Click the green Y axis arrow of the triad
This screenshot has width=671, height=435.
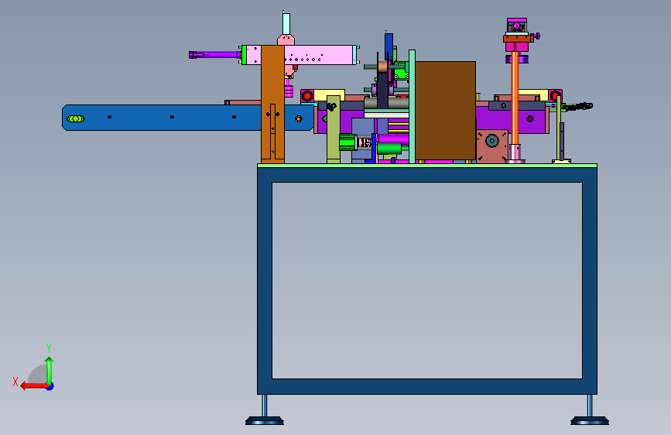[50, 370]
